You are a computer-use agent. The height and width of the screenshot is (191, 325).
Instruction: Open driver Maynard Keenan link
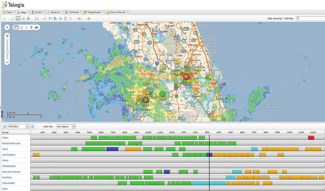click(x=11, y=172)
